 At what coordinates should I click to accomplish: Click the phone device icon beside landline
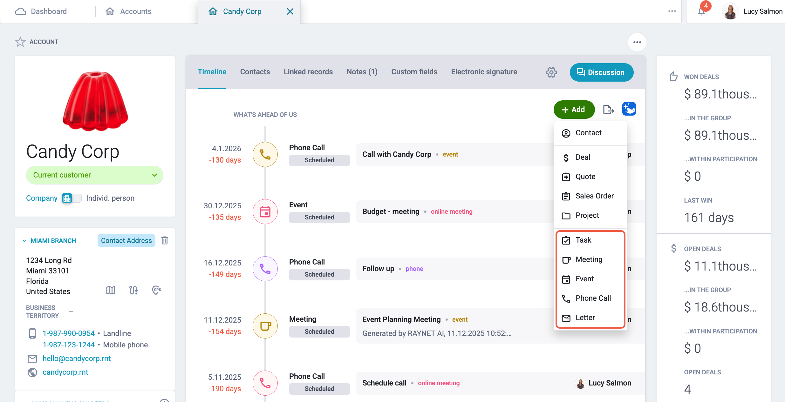point(32,333)
